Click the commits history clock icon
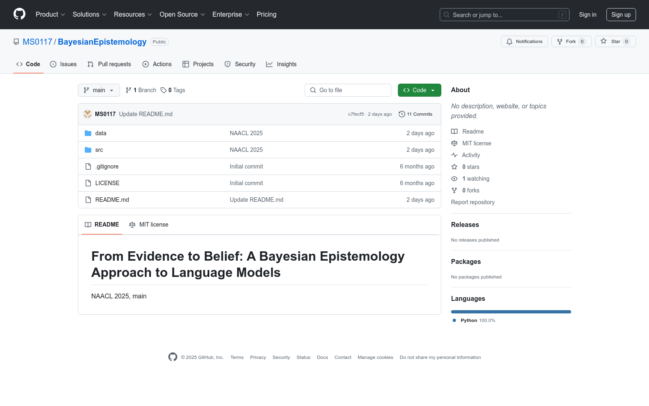Screen dimensions: 649x406 click(402, 114)
